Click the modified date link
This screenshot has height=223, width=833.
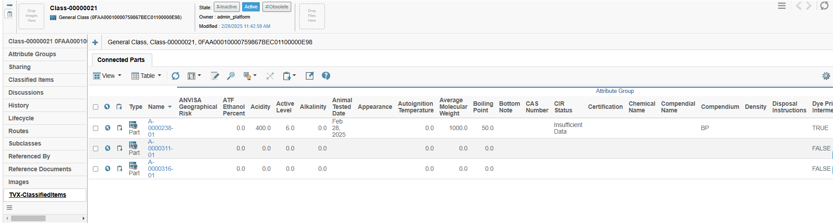pos(246,26)
